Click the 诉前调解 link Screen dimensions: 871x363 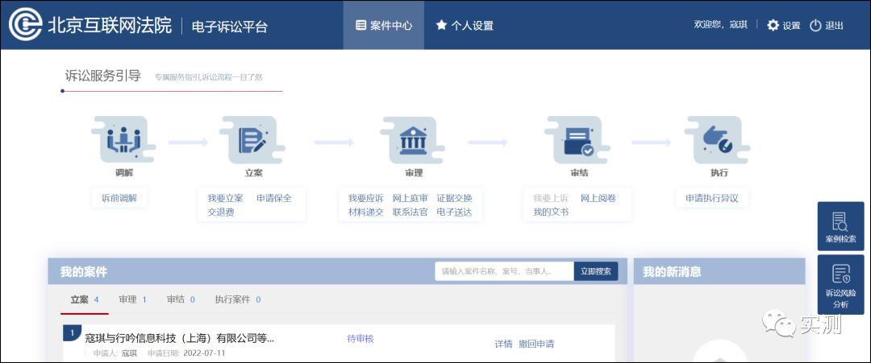point(119,198)
